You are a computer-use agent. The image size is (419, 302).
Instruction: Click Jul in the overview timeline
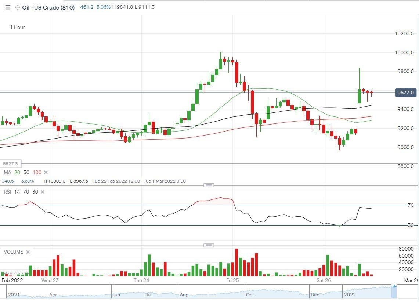coord(149,295)
